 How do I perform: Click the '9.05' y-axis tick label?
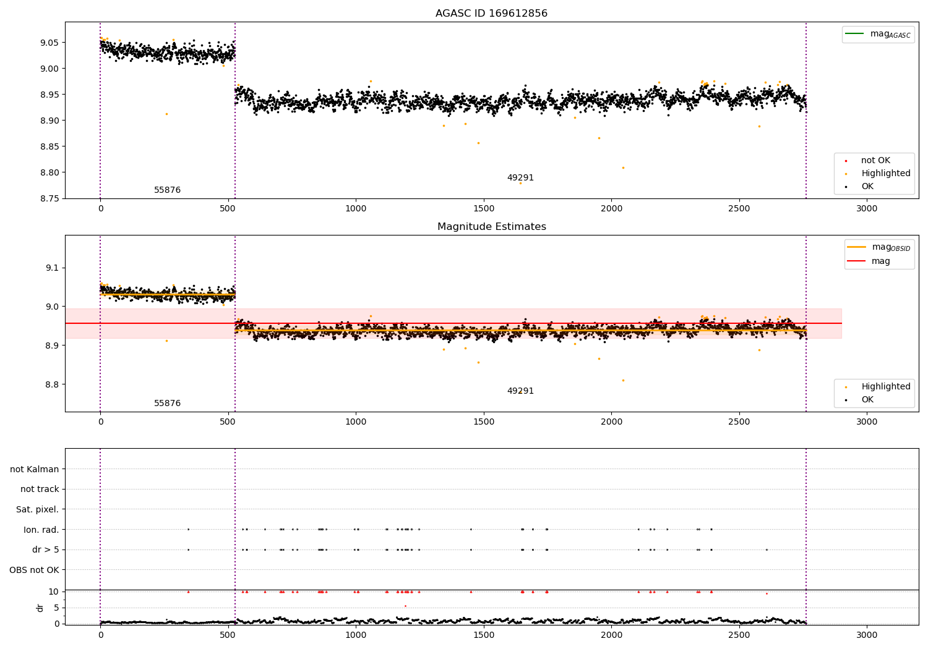pyautogui.click(x=49, y=43)
